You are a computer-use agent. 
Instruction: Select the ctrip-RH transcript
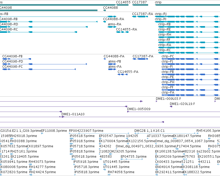[x=189, y=37]
